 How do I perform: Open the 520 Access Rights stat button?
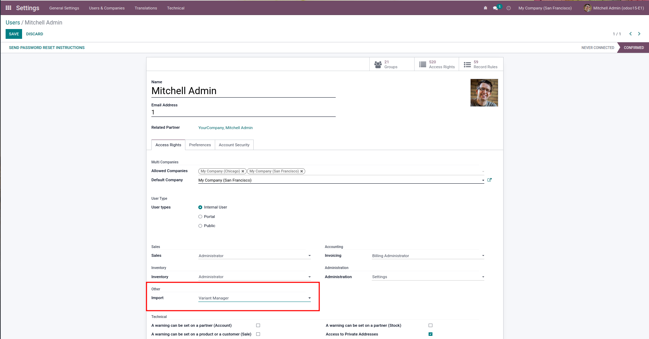pyautogui.click(x=437, y=64)
